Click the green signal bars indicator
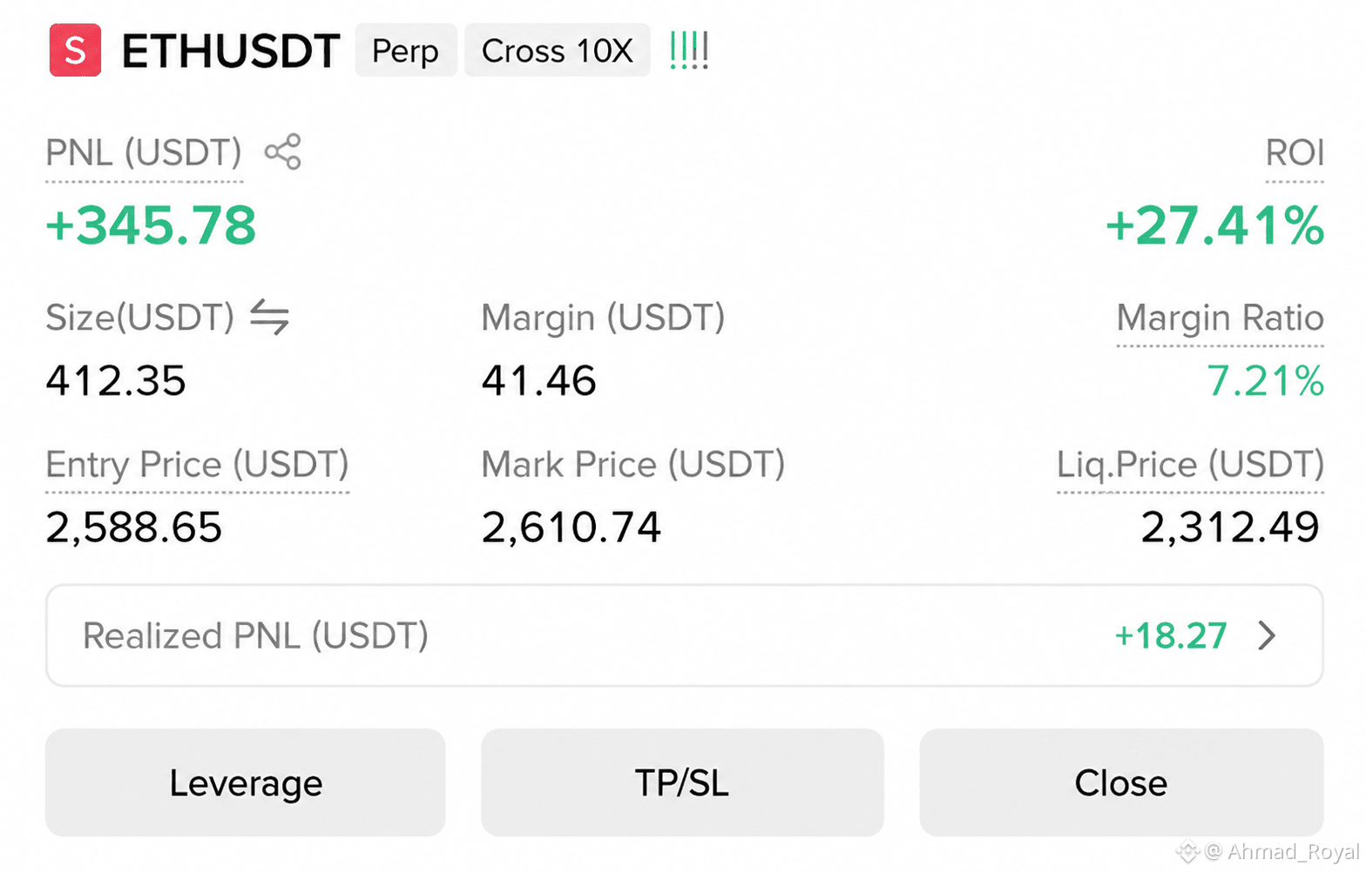This screenshot has height=873, width=1366. tap(689, 50)
